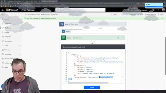Open a new browser tab
166x93 pixels.
(x=59, y=1)
